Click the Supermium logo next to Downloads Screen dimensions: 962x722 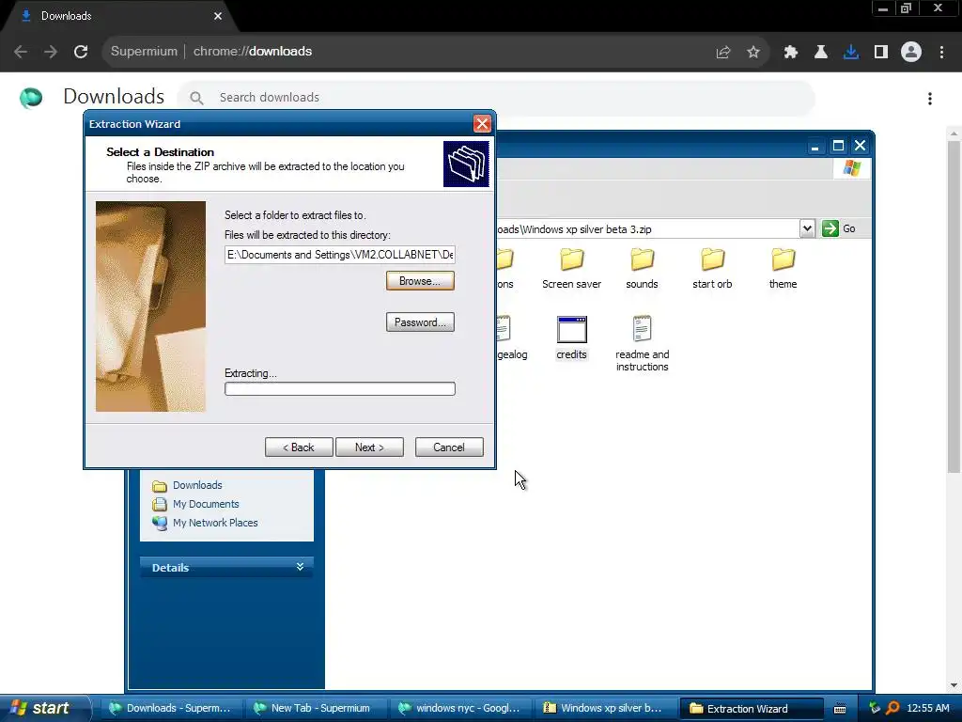coord(31,98)
